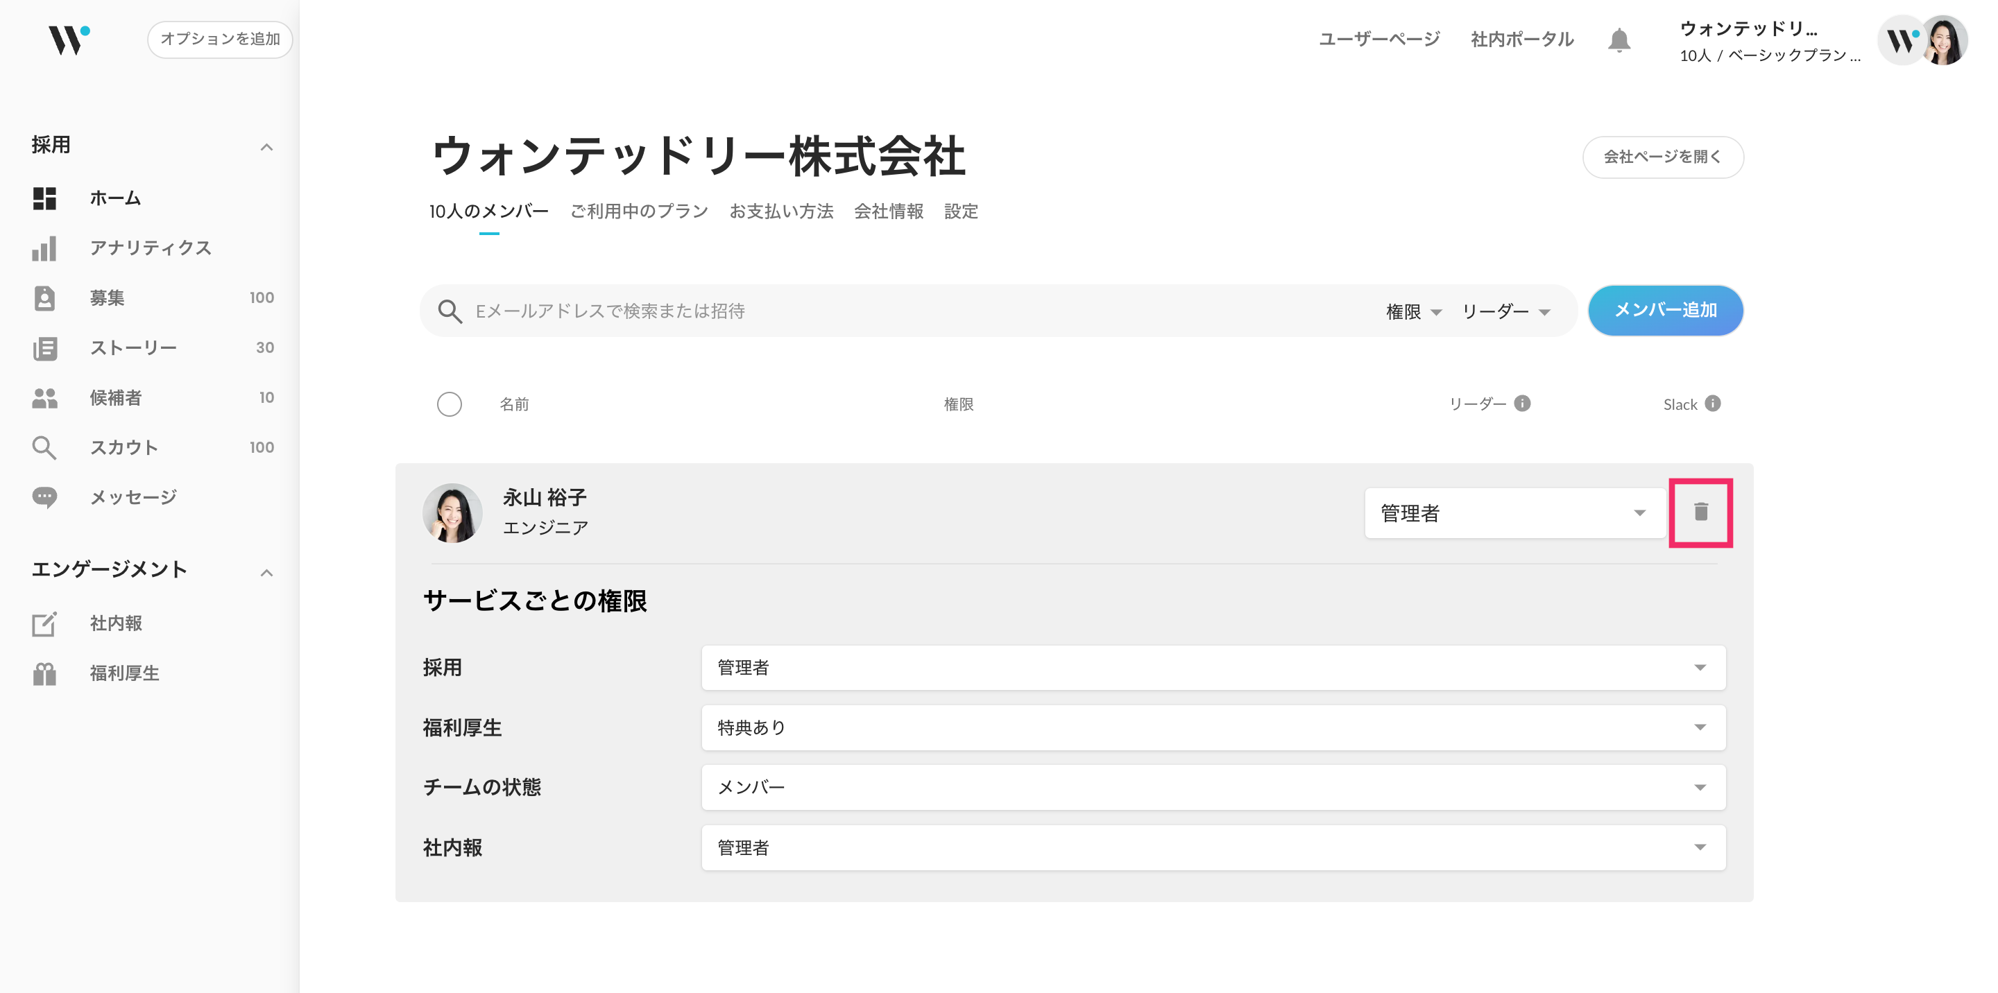
Task: Click the Home grid icon
Action: (44, 198)
